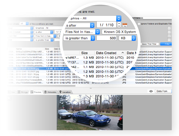Click the blue Mustang preview image
Image resolution: width=179 pixels, height=136 pixels.
(90, 112)
